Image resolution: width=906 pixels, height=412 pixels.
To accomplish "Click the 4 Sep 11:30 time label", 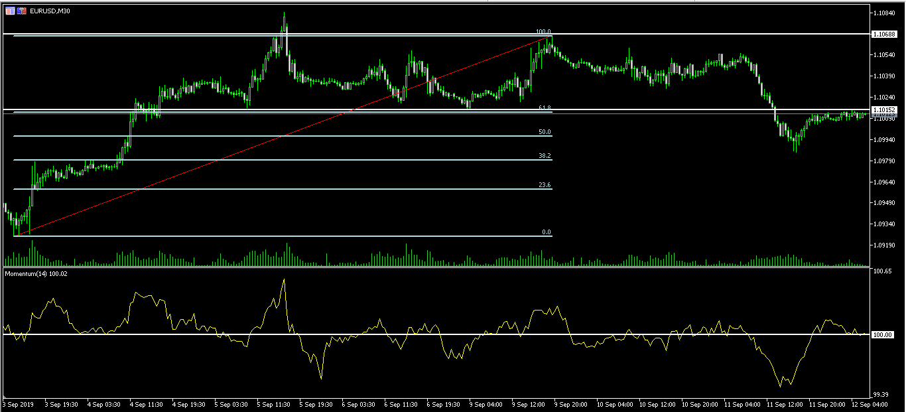I will click(146, 403).
